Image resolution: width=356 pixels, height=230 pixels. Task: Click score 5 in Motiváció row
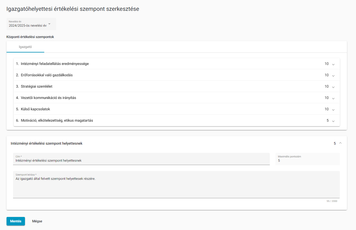(328, 121)
